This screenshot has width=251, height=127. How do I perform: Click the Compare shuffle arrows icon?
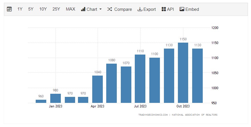point(110,9)
